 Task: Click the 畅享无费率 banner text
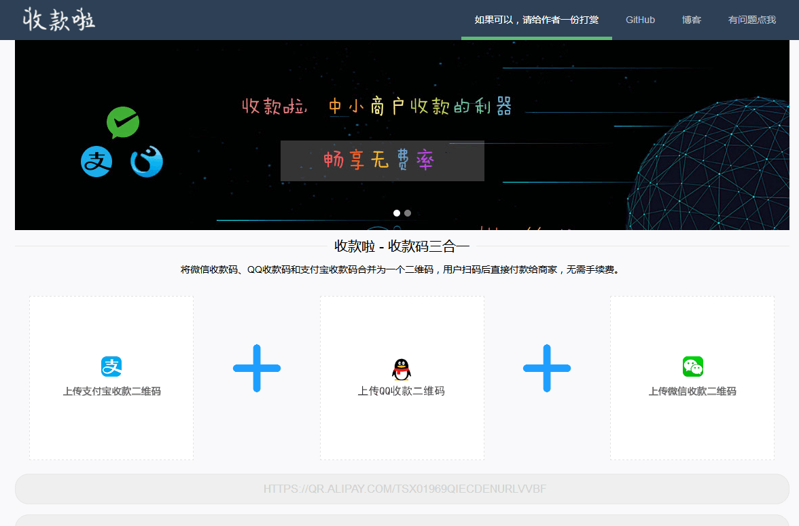(x=382, y=161)
